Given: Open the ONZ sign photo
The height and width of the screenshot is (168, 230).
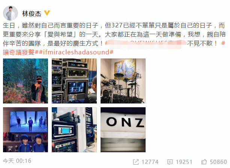Looking at the screenshot, I should [x=123, y=130].
